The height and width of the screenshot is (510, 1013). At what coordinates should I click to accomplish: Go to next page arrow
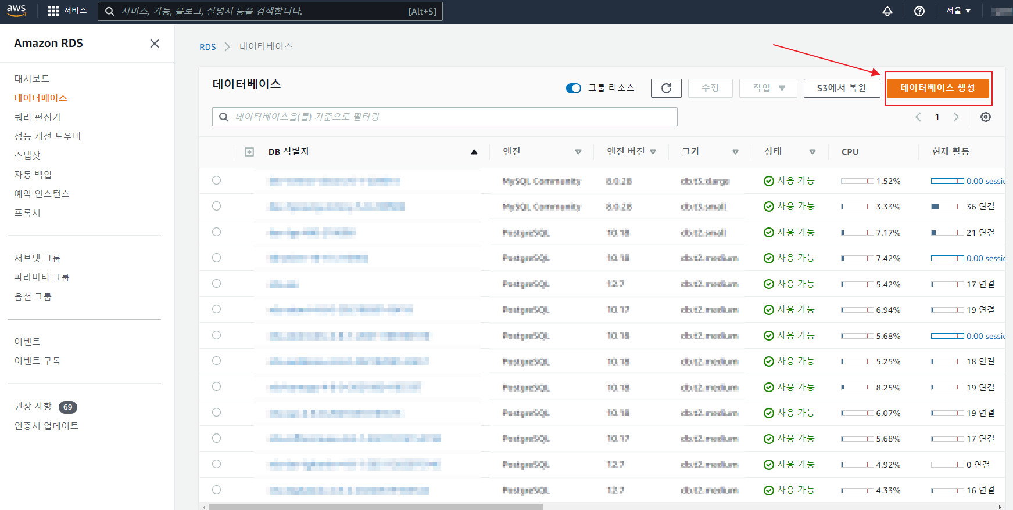tap(956, 117)
